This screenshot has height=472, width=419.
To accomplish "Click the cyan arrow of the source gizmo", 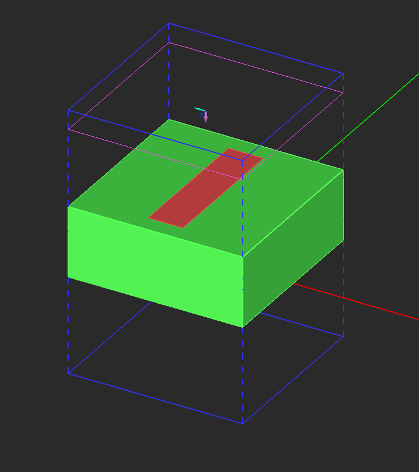I will point(198,109).
